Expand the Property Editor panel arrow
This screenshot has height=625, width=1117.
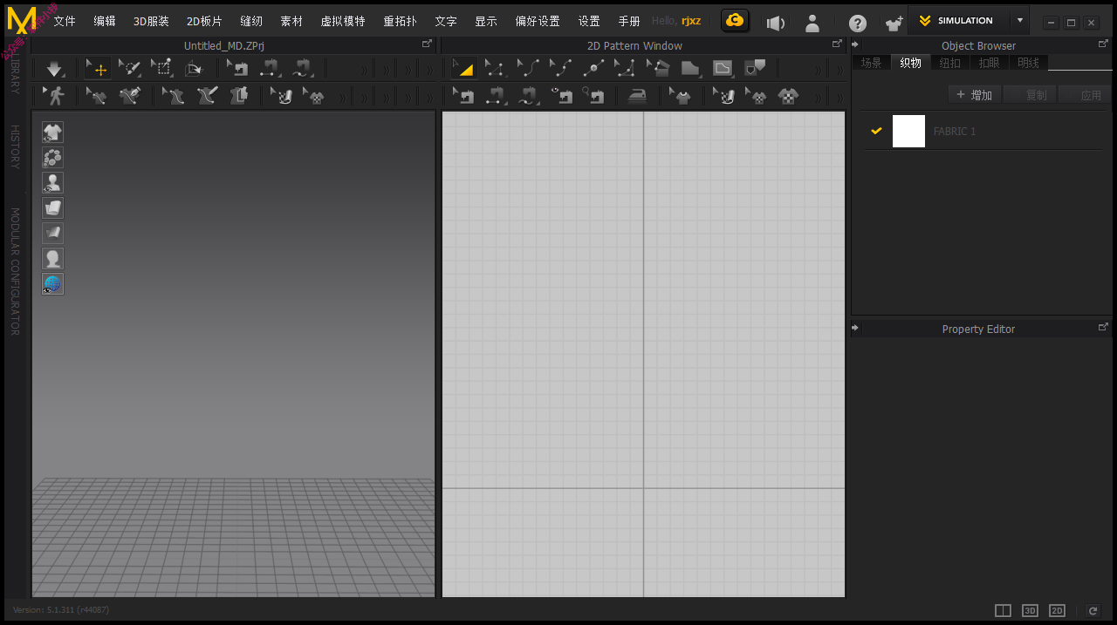coord(855,328)
